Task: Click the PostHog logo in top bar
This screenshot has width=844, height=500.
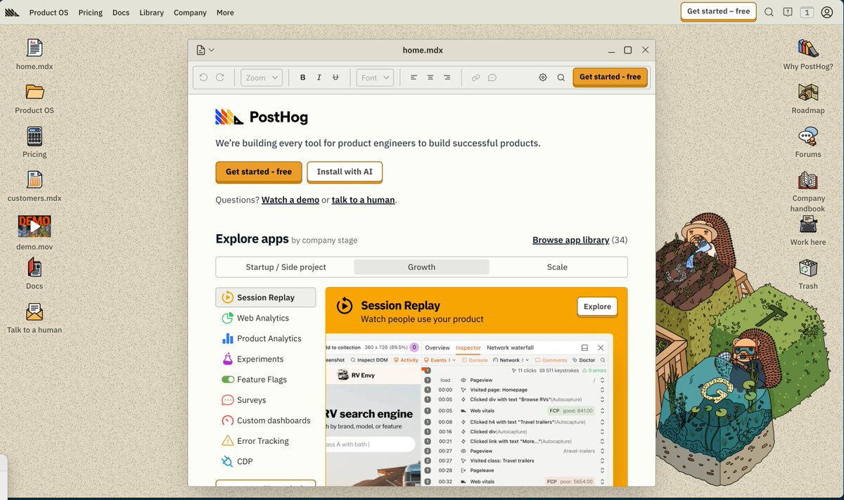Action: tap(12, 12)
